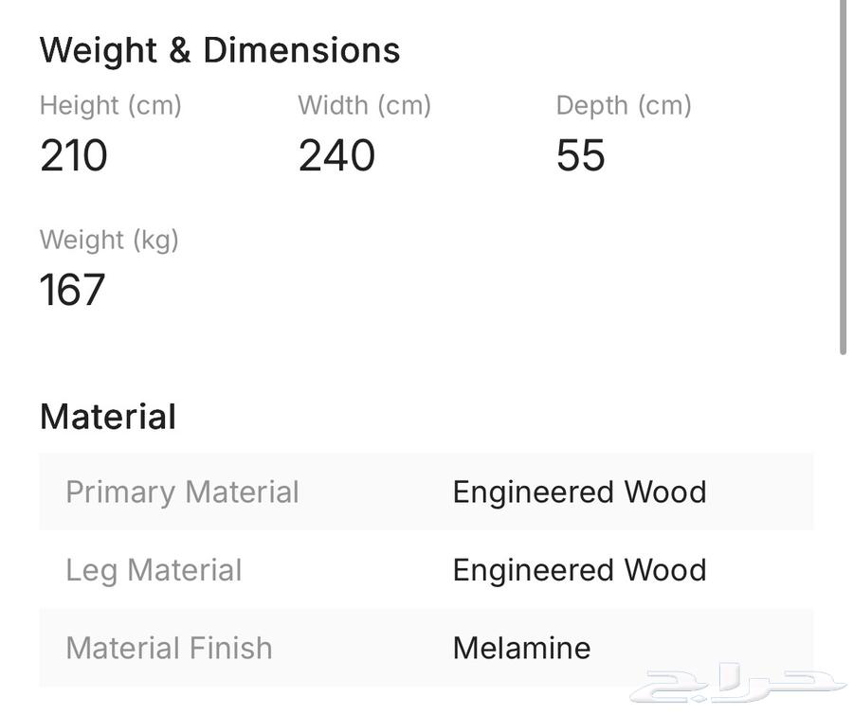Click the depth value 55
This screenshot has height=715, width=853.
580,156
